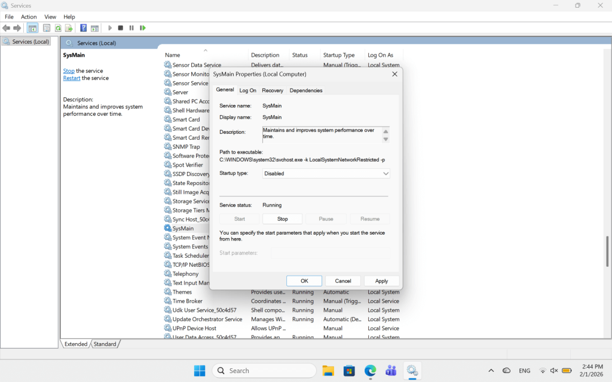Click the Apply button

(381, 281)
